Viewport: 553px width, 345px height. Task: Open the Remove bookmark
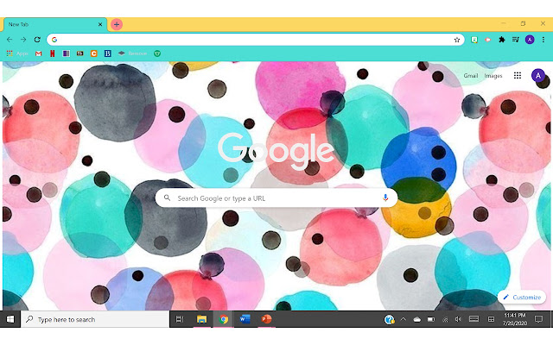(x=132, y=53)
